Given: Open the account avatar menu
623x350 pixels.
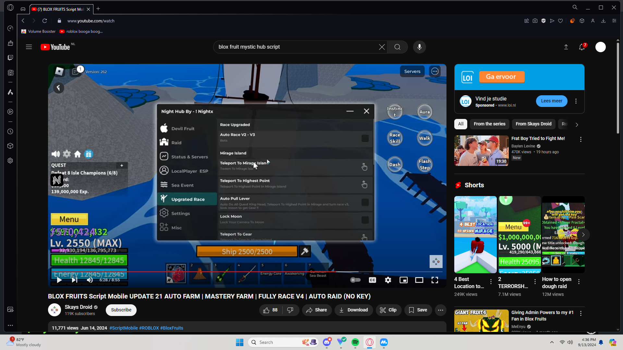Looking at the screenshot, I should click(601, 47).
